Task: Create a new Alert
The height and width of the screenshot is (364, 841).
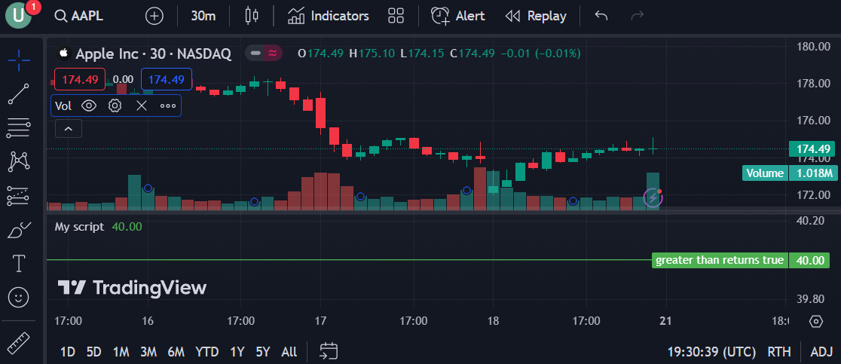Action: (457, 16)
